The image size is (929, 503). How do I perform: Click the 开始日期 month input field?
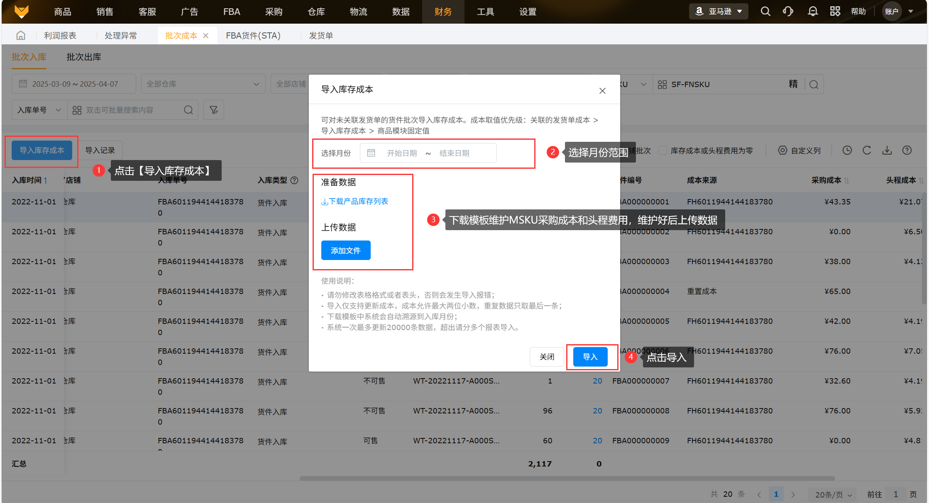point(401,153)
